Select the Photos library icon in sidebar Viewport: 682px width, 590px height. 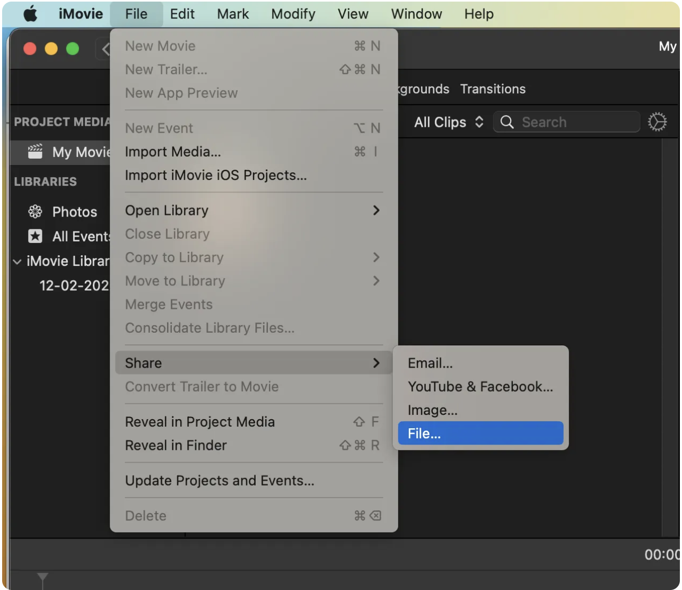click(35, 211)
